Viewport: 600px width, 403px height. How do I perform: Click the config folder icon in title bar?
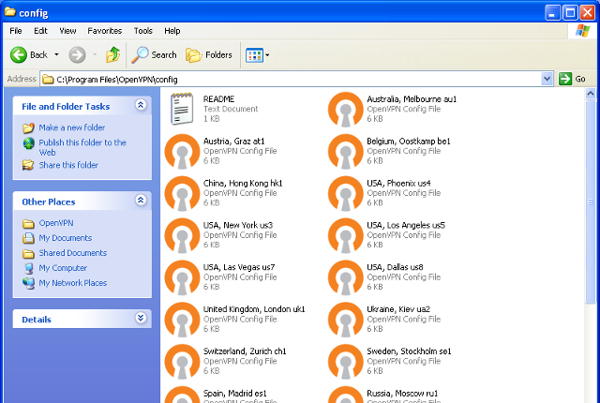click(10, 12)
